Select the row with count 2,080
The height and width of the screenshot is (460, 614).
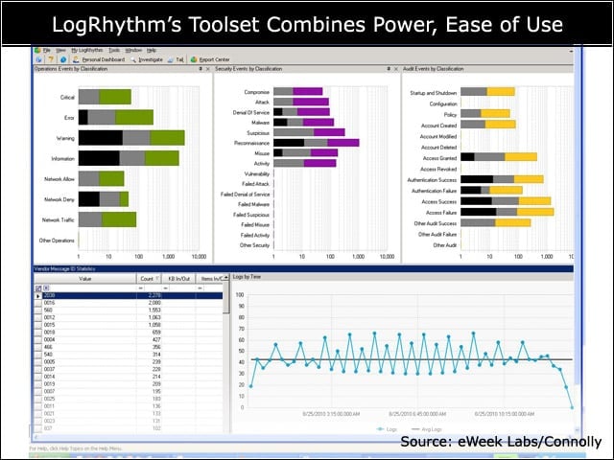point(129,303)
